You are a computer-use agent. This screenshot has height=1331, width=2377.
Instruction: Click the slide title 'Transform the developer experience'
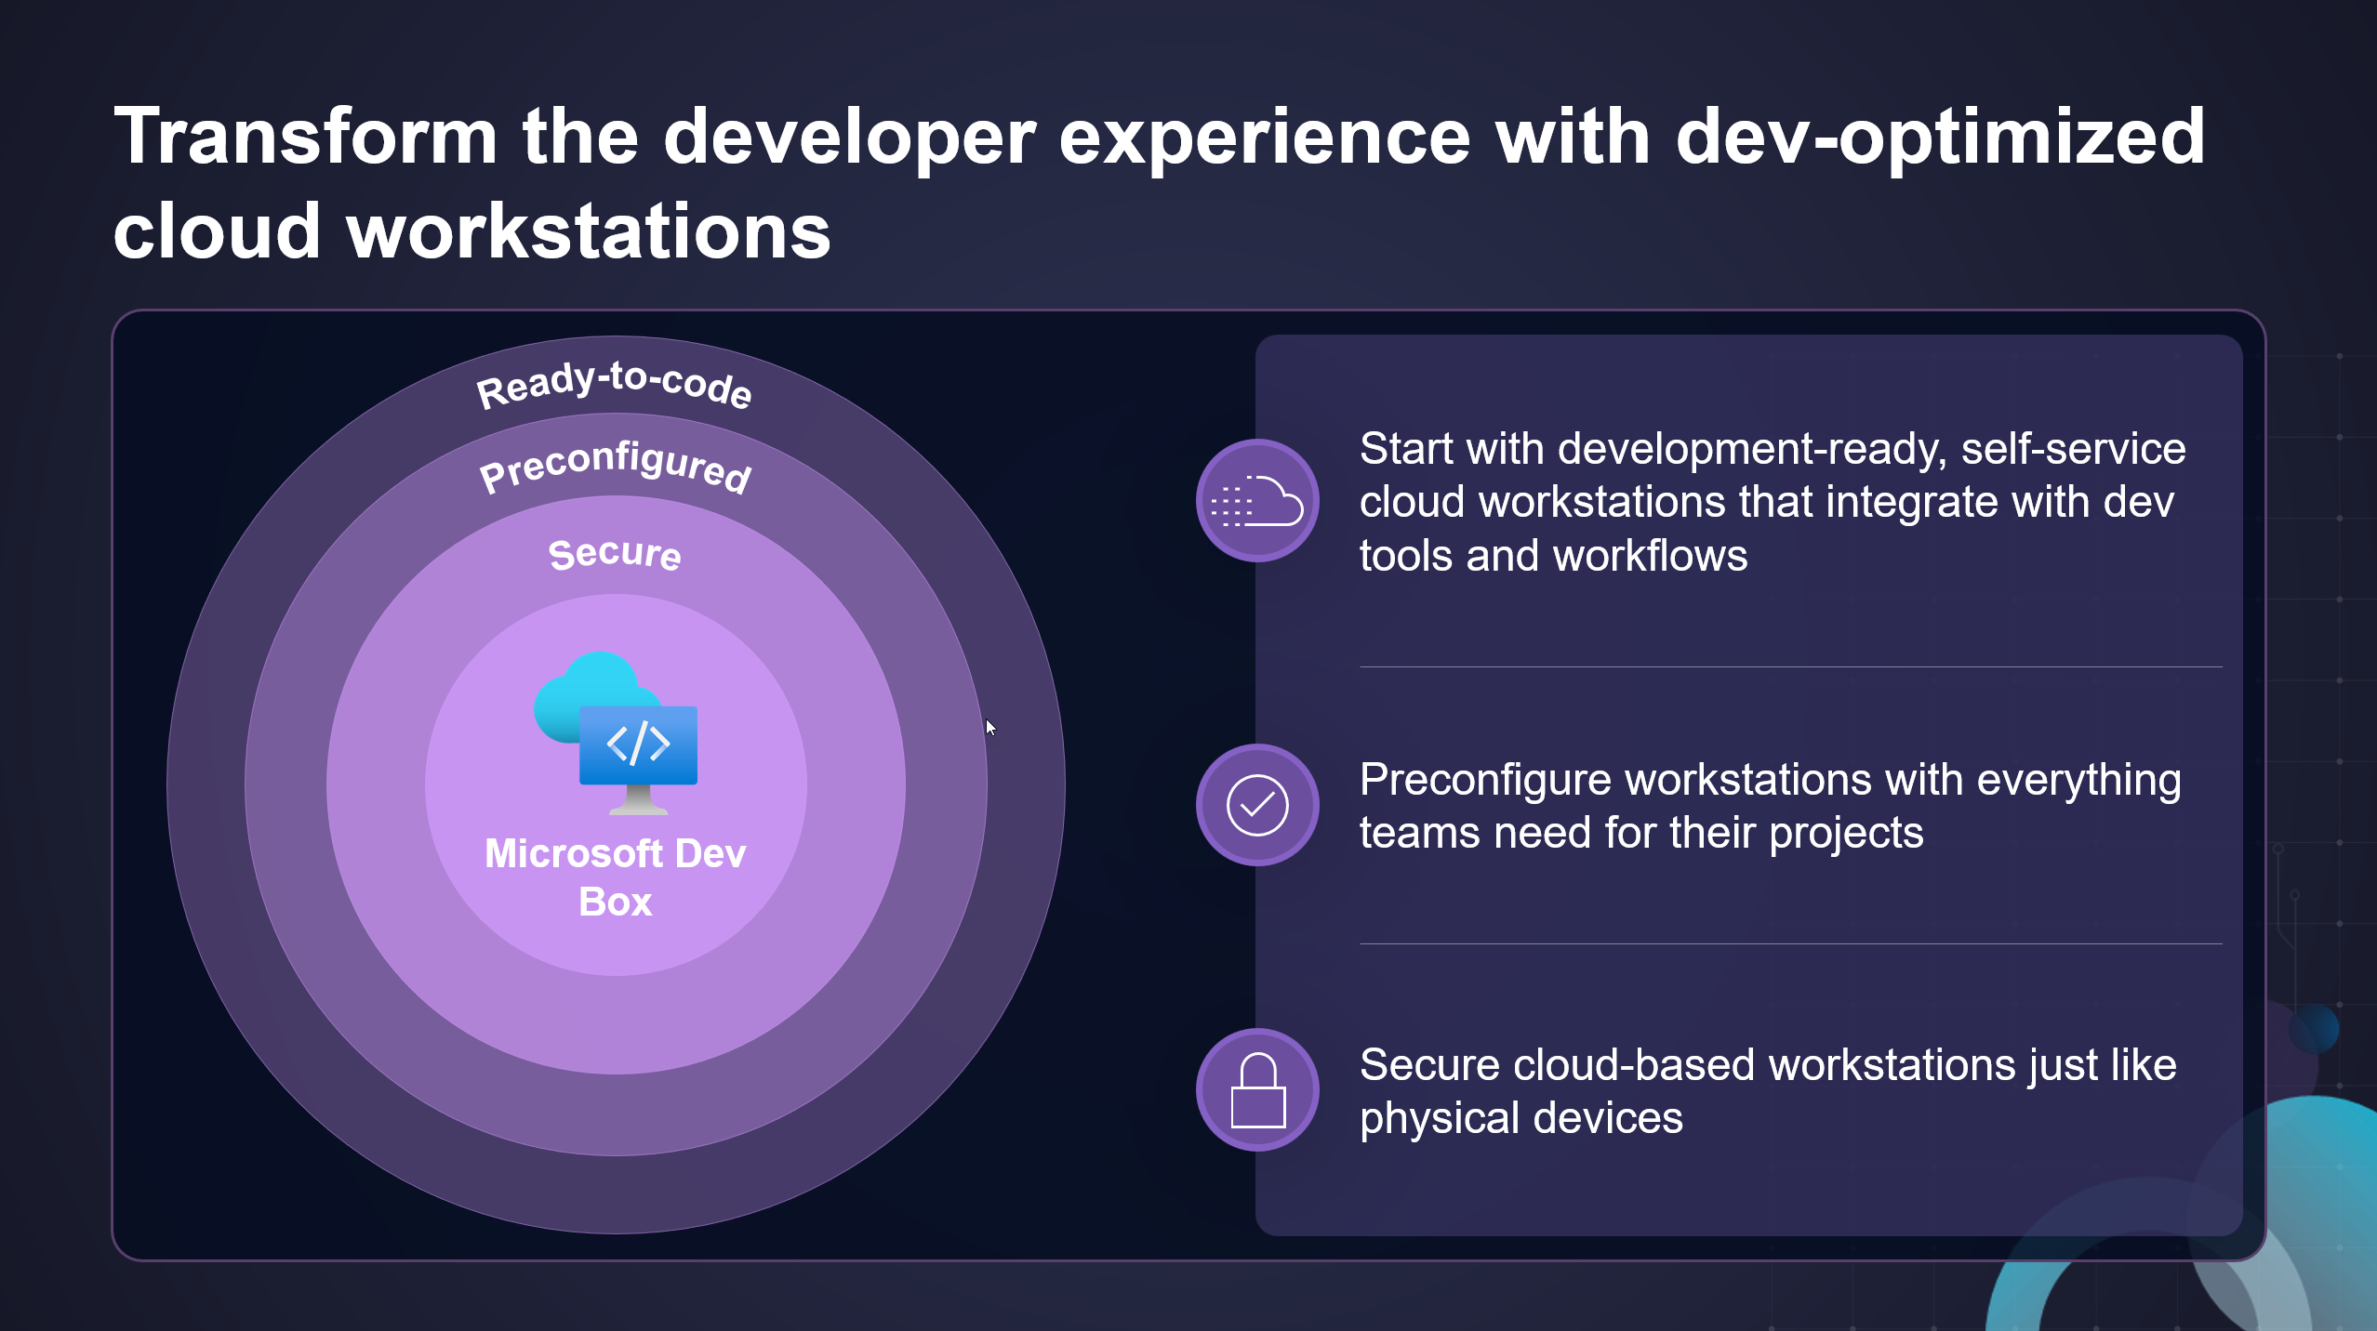(792, 137)
